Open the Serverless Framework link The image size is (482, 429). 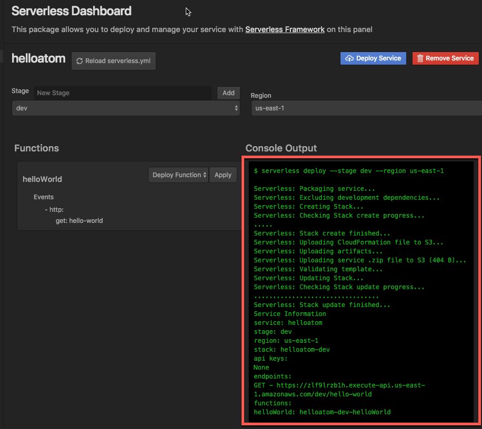pos(285,29)
